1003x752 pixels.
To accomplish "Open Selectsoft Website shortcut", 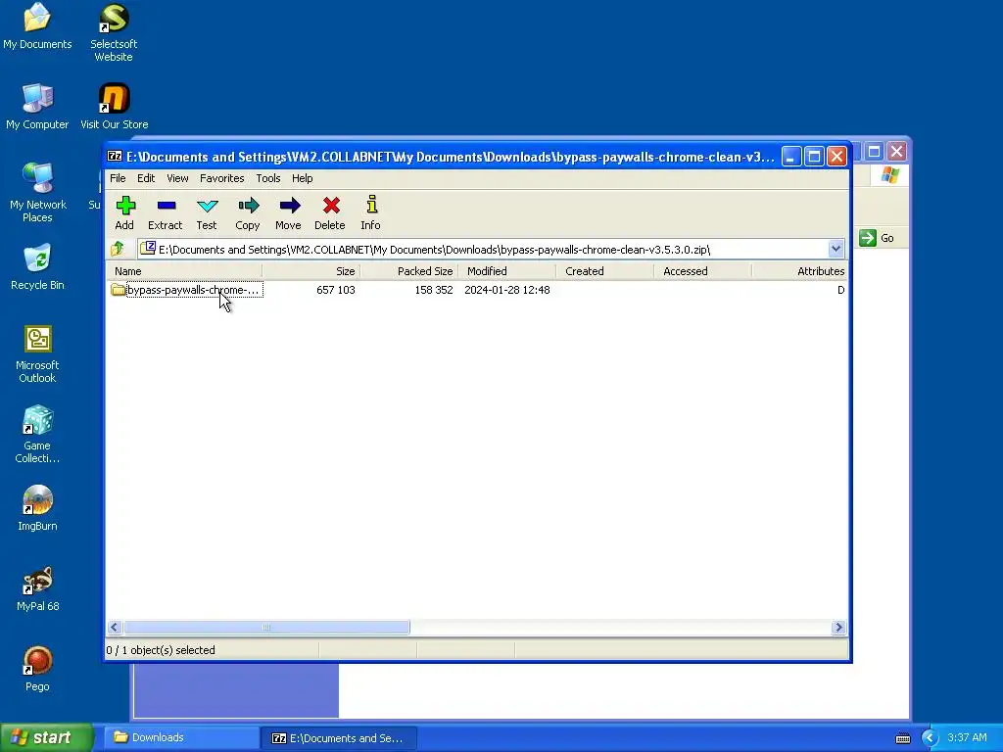I will coord(114,32).
